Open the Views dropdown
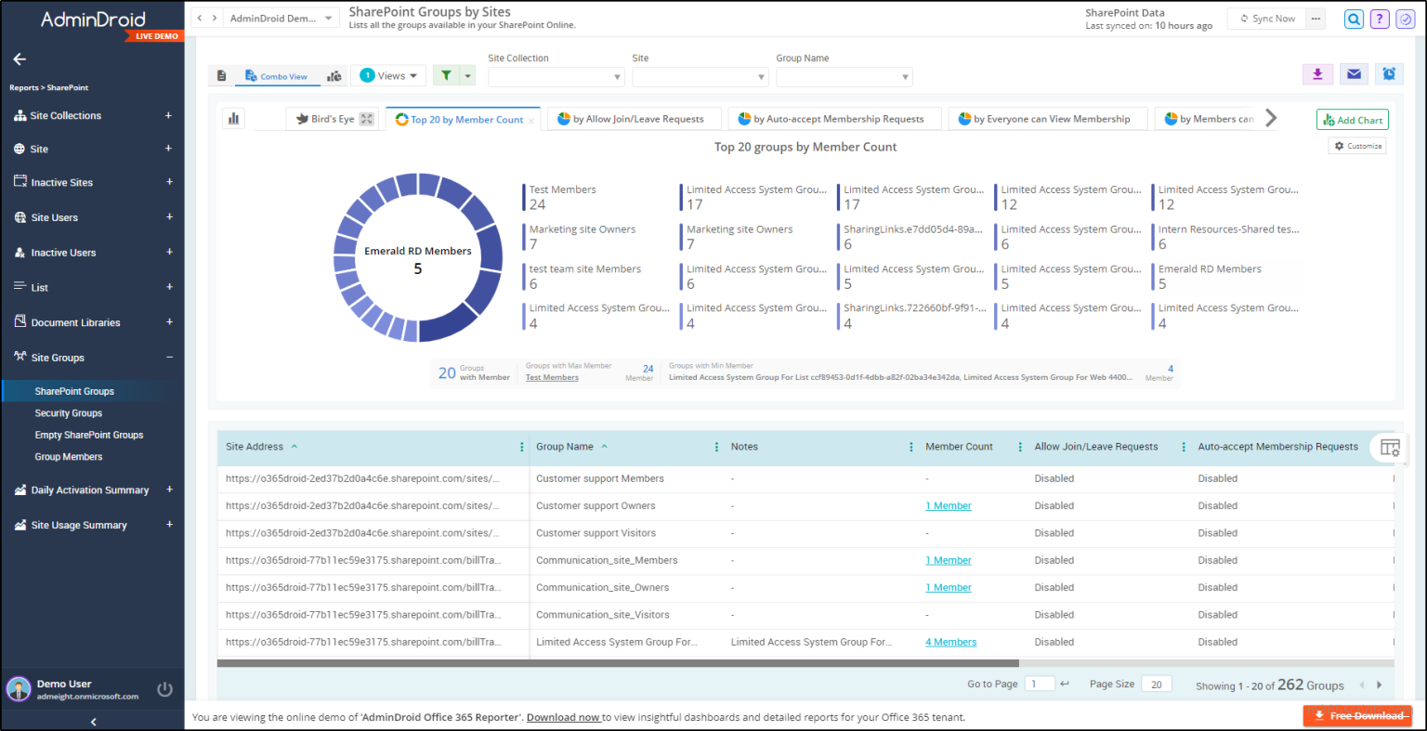 point(388,74)
